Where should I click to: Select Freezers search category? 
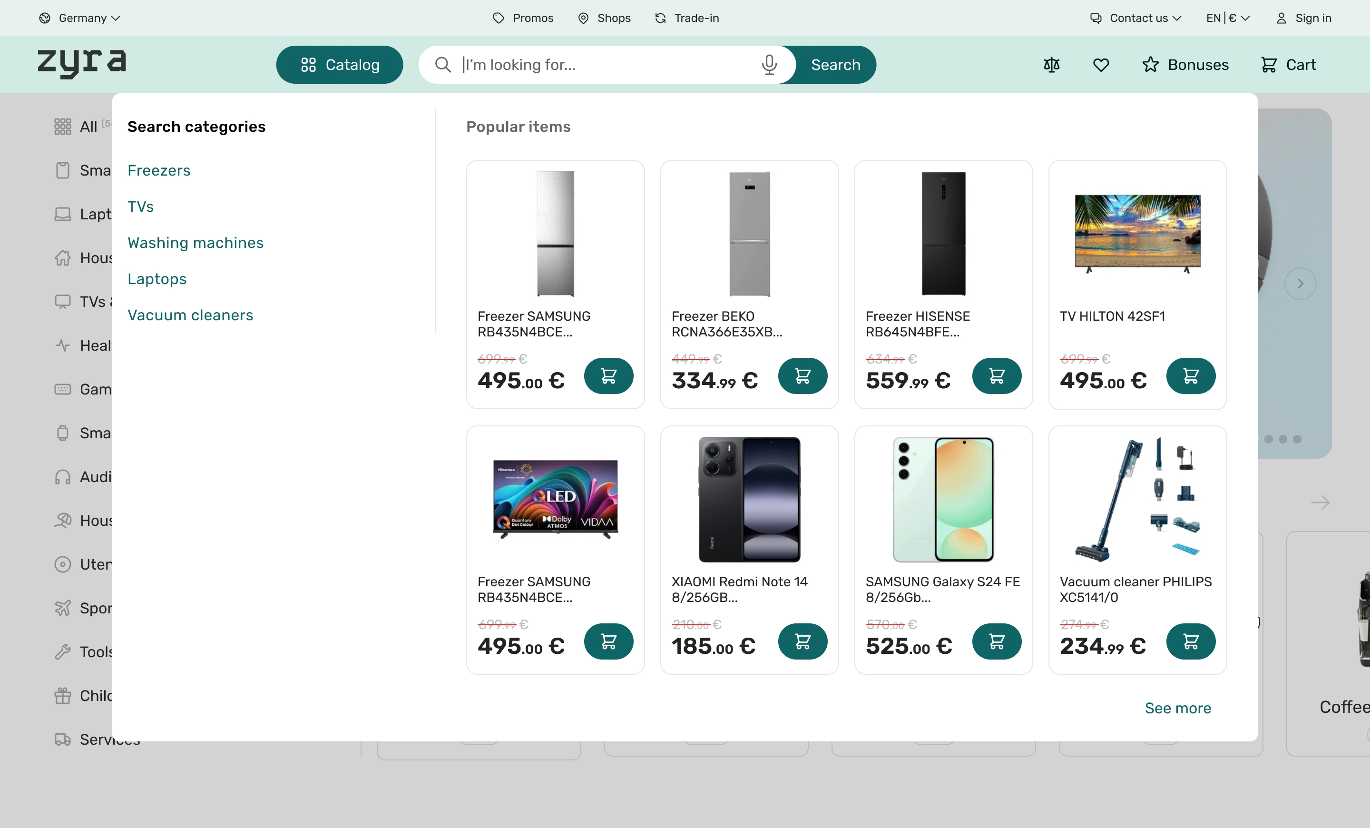[159, 170]
